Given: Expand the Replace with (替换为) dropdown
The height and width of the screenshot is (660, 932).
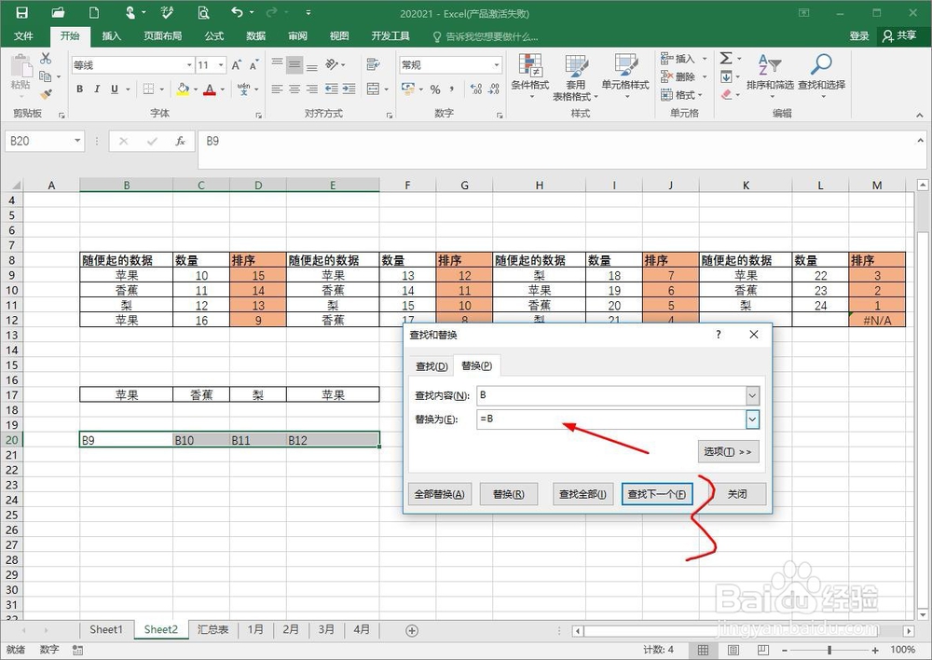Looking at the screenshot, I should tap(752, 419).
